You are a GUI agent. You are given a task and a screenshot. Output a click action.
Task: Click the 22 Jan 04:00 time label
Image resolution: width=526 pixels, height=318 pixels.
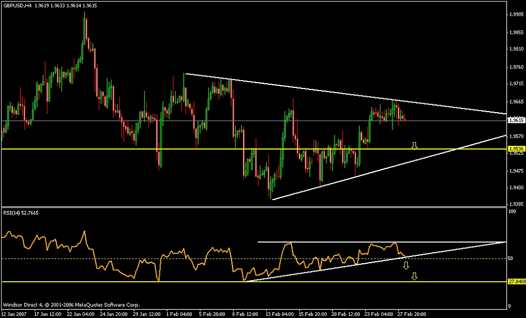81,314
